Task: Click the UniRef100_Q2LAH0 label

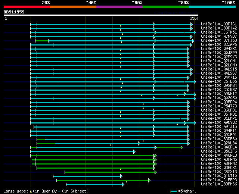Action: click(x=219, y=65)
